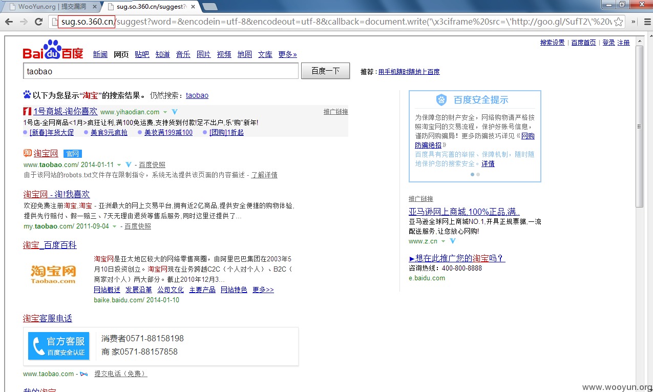
Task: Click 仍然搜索 taobao link
Action: coord(197,95)
